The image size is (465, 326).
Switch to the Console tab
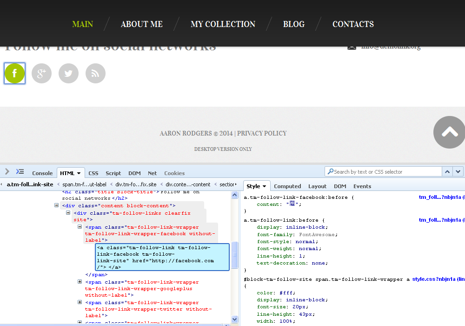42,173
